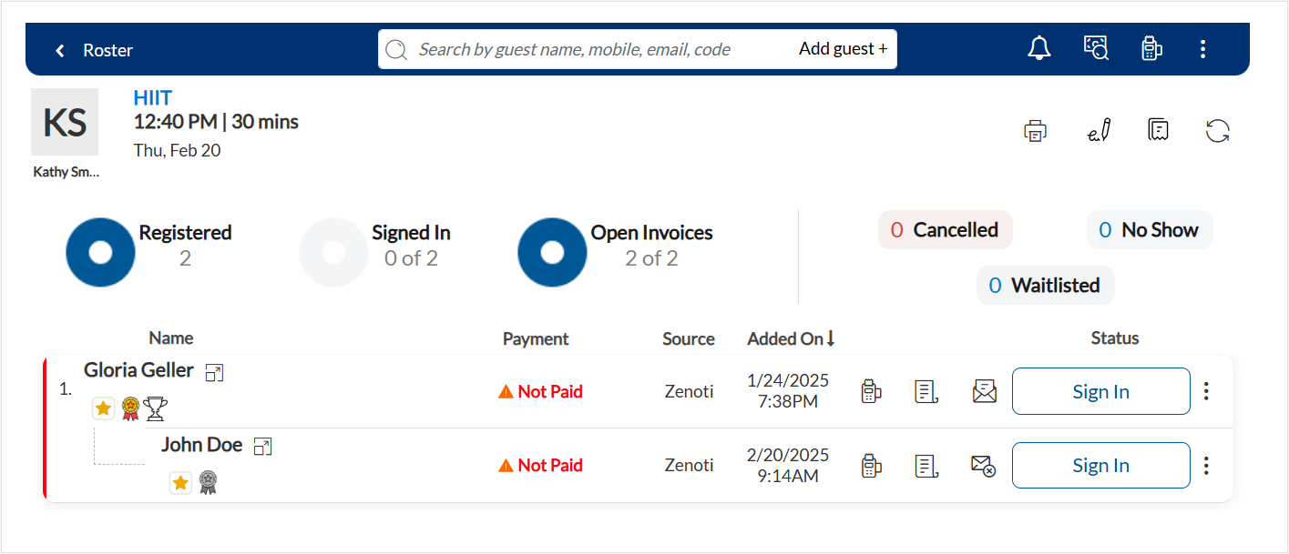Image resolution: width=1289 pixels, height=554 pixels.
Task: Open the POS terminal icon in header
Action: [x=1151, y=48]
